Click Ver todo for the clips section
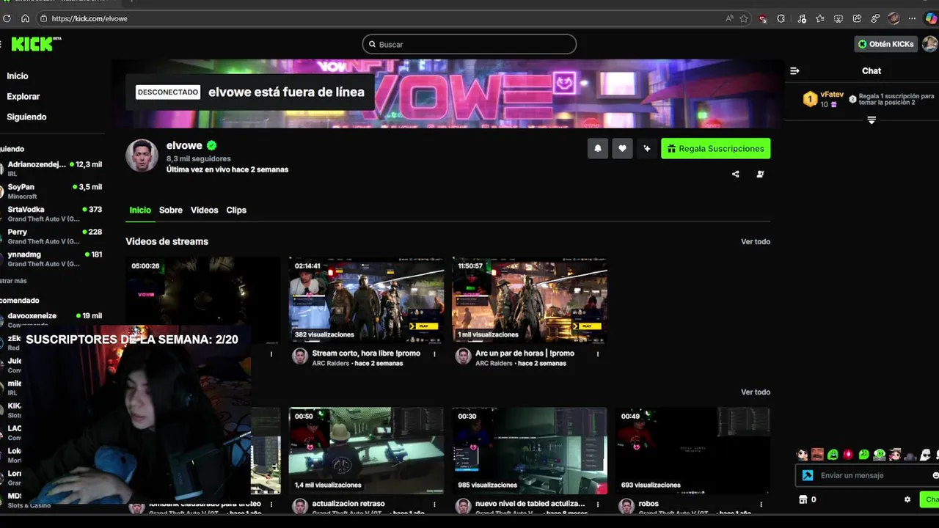 756,392
